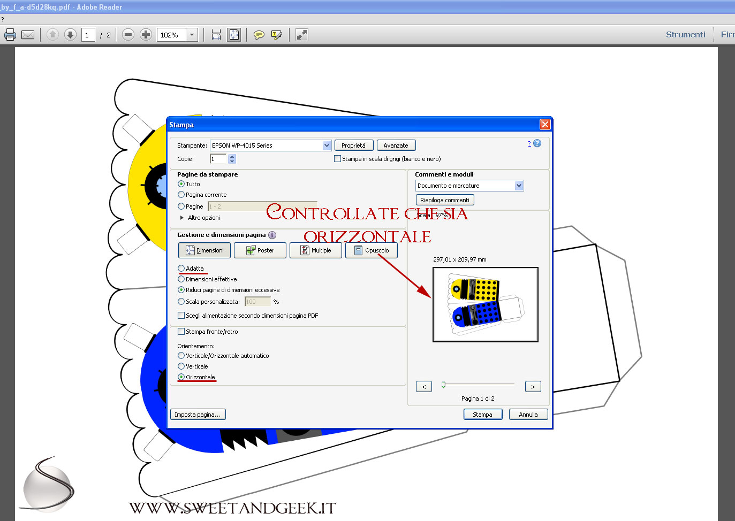Expand Altre opzioni section
The image size is (735, 521).
click(182, 218)
